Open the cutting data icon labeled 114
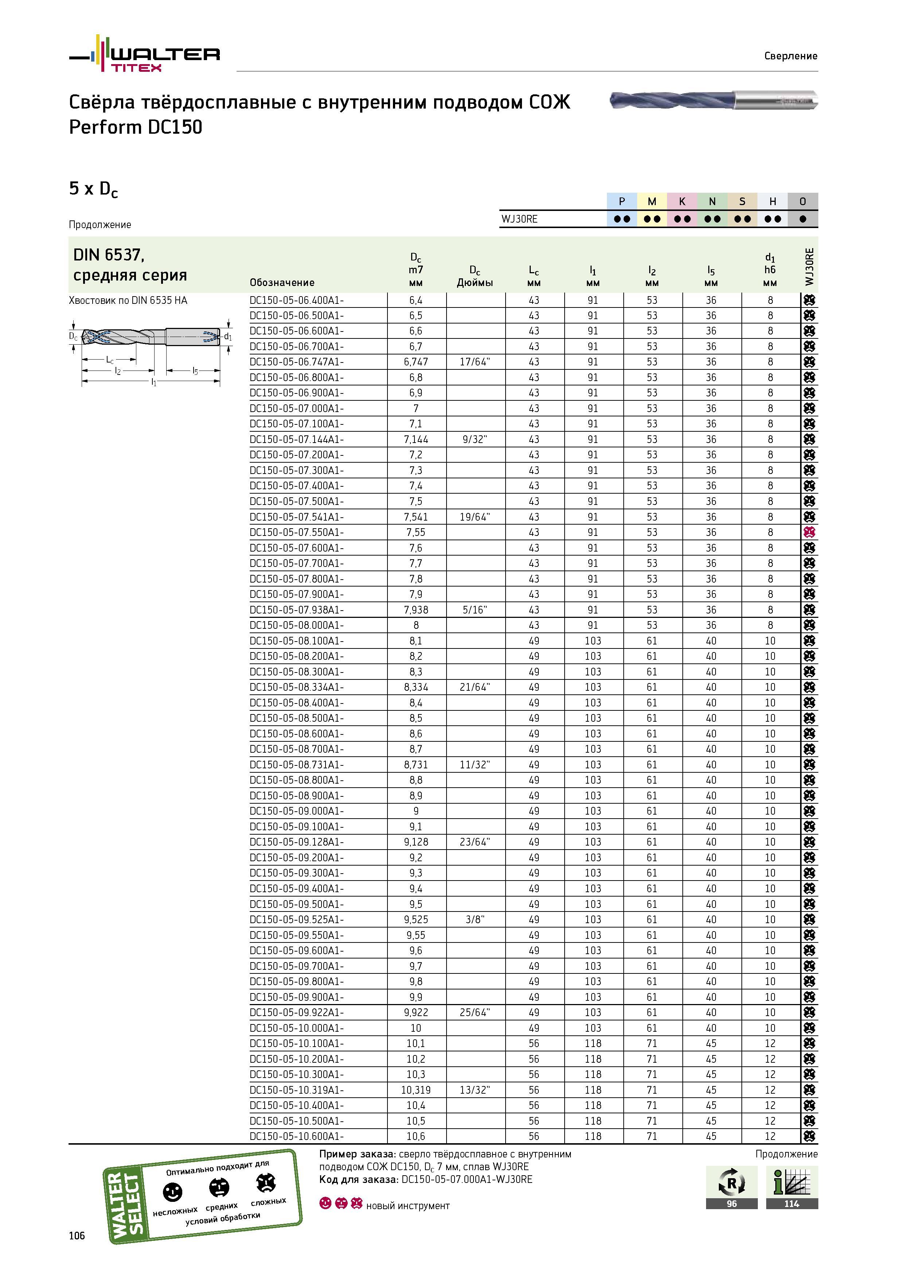904x1278 pixels. click(x=791, y=1187)
